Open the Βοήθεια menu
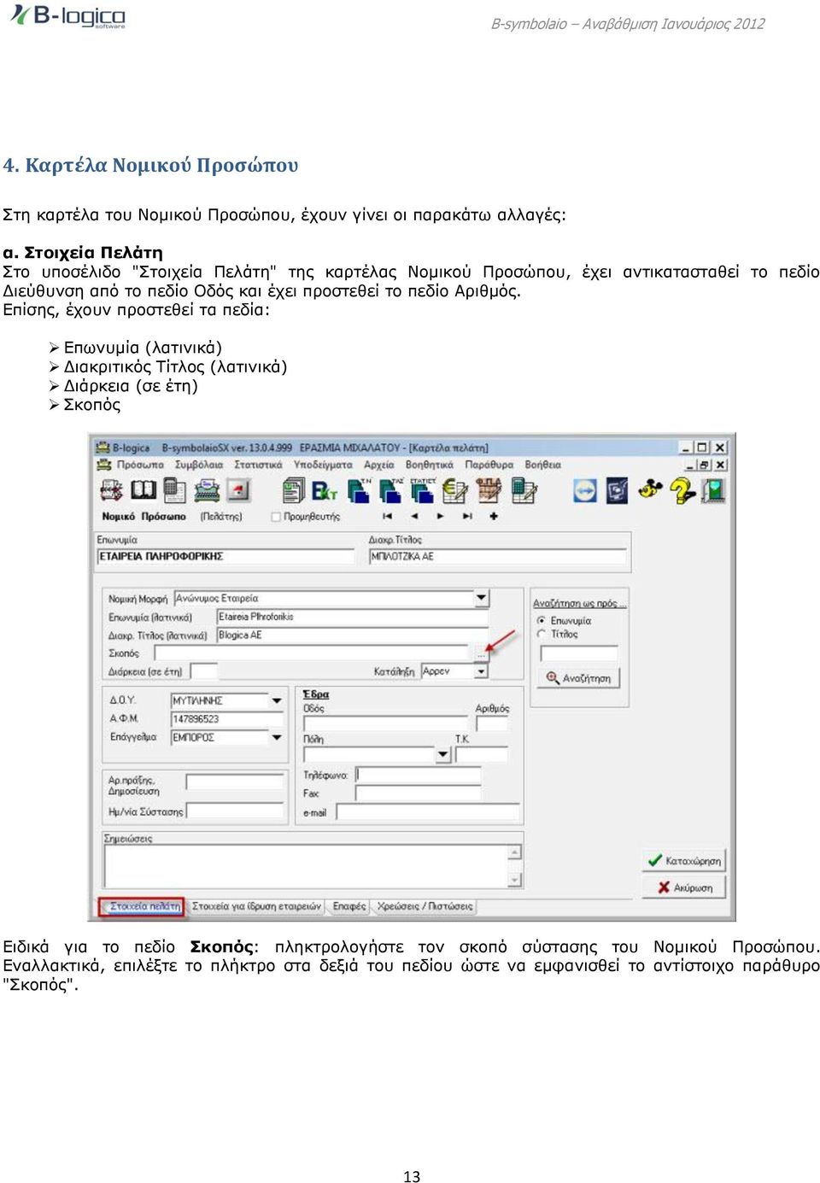The image size is (820, 1183). [543, 465]
